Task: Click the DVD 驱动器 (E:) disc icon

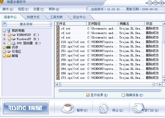Action: coord(14,43)
